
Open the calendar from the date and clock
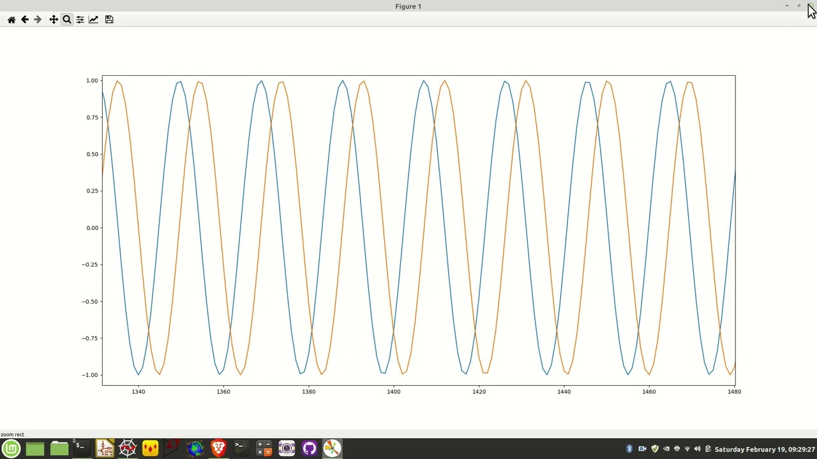(765, 449)
